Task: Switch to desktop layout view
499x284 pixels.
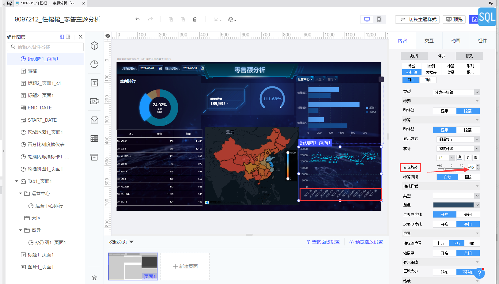Action: pyautogui.click(x=367, y=19)
